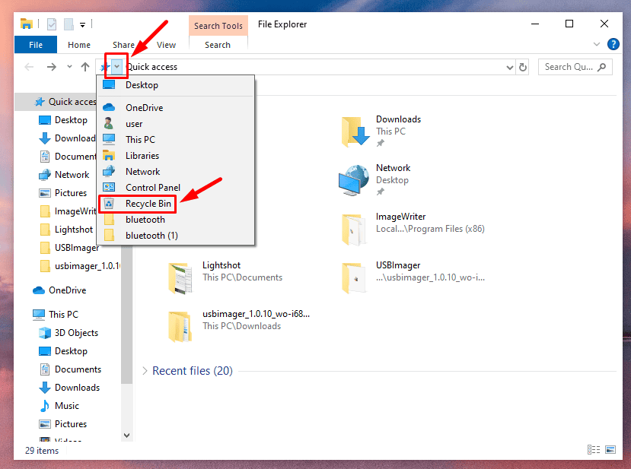631x469 pixels.
Task: Expand the Recent files (20) section
Action: pyautogui.click(x=145, y=371)
